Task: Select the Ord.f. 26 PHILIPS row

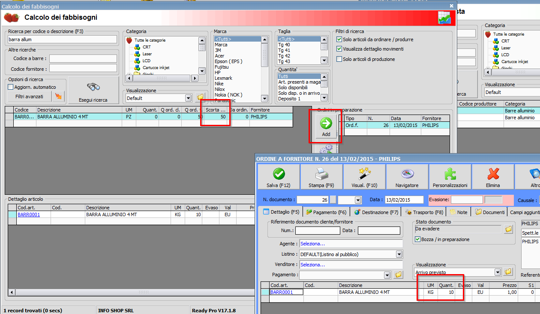Action: (397, 125)
